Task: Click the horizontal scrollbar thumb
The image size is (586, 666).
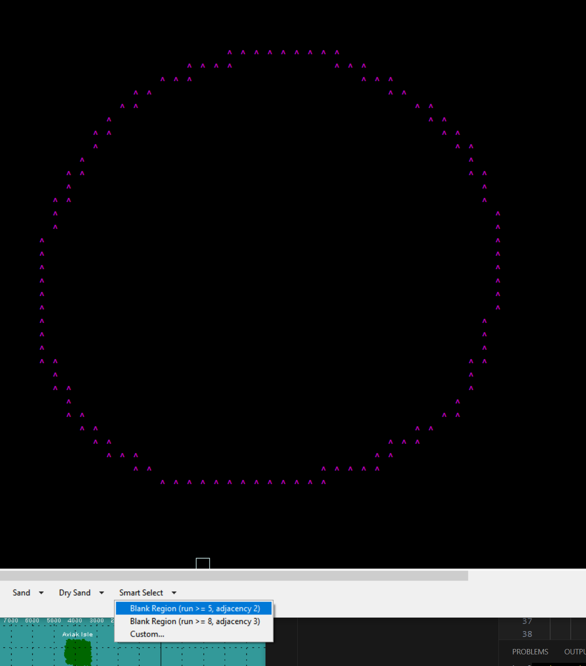Action: tap(234, 576)
